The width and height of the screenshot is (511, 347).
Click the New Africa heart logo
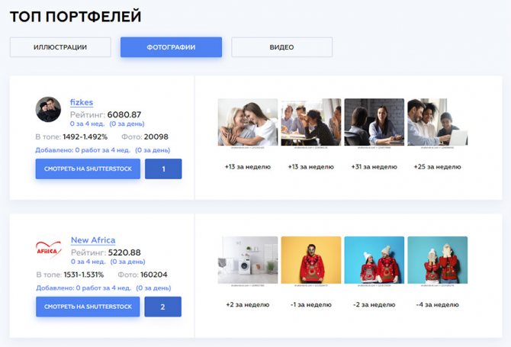pos(49,250)
